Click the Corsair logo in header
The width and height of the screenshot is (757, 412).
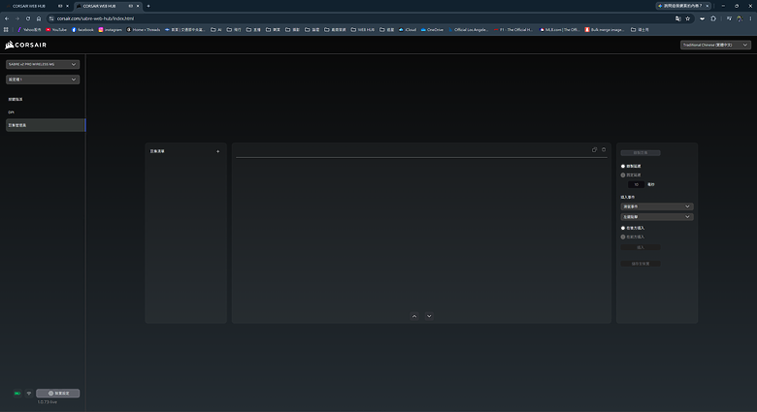pos(25,45)
